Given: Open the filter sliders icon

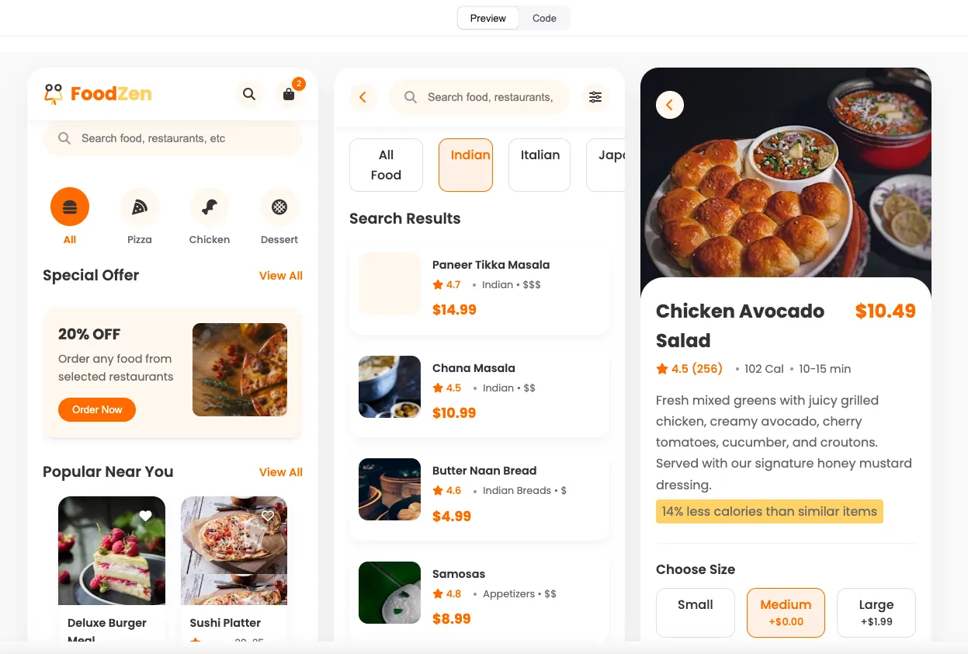Looking at the screenshot, I should (x=595, y=97).
